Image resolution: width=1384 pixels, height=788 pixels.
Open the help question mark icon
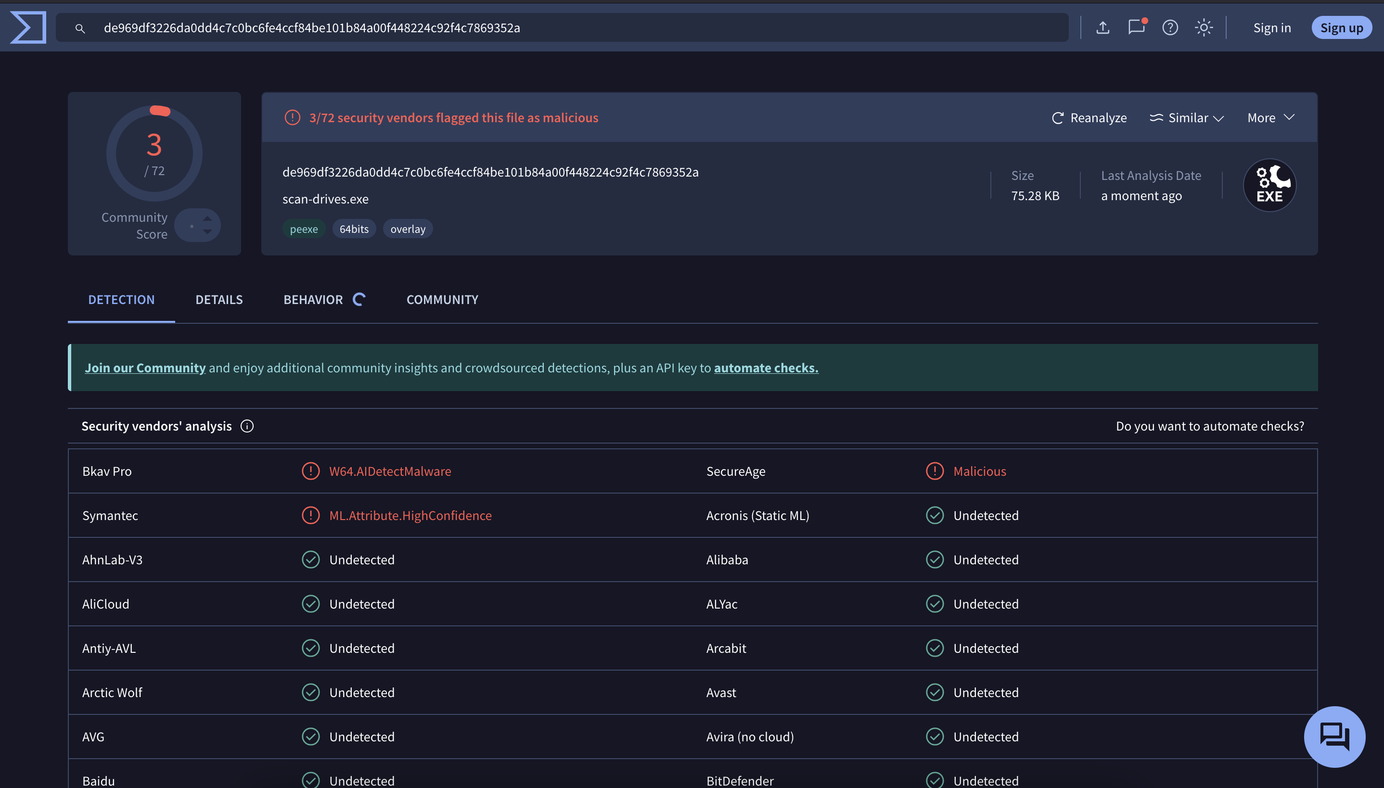(x=1170, y=27)
